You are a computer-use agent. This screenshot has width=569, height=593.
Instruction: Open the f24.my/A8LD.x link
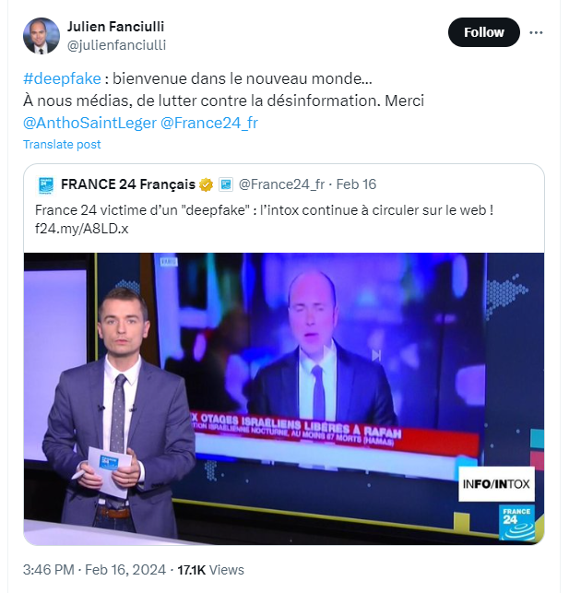click(82, 229)
